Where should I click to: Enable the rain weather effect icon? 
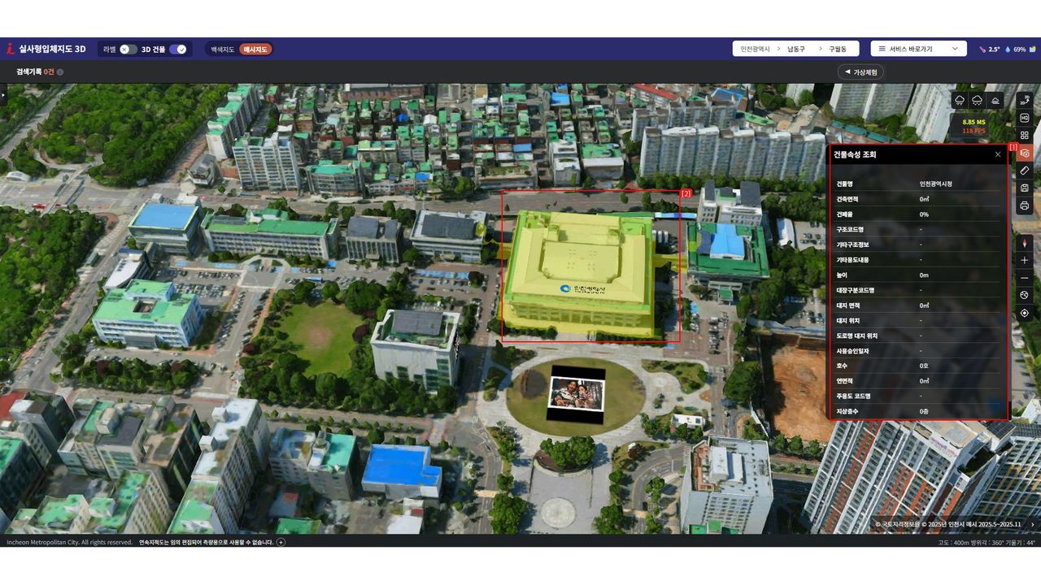pyautogui.click(x=960, y=100)
